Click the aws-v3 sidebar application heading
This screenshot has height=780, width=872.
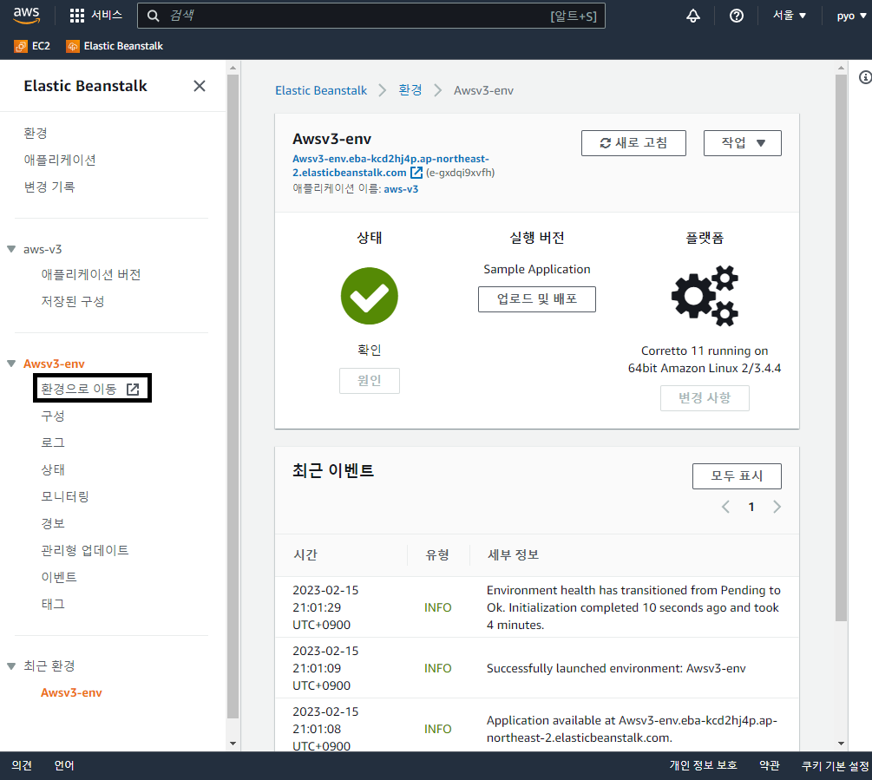43,249
